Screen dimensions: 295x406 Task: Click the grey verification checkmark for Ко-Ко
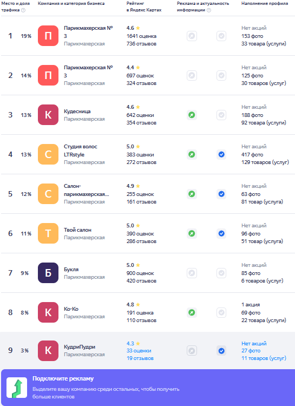pyautogui.click(x=221, y=312)
